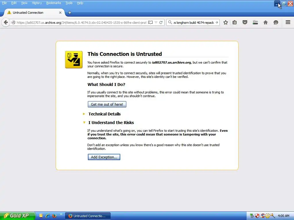Viewport: 294px width, 220px height.
Task: Click the green network tray icon
Action: click(x=252, y=216)
